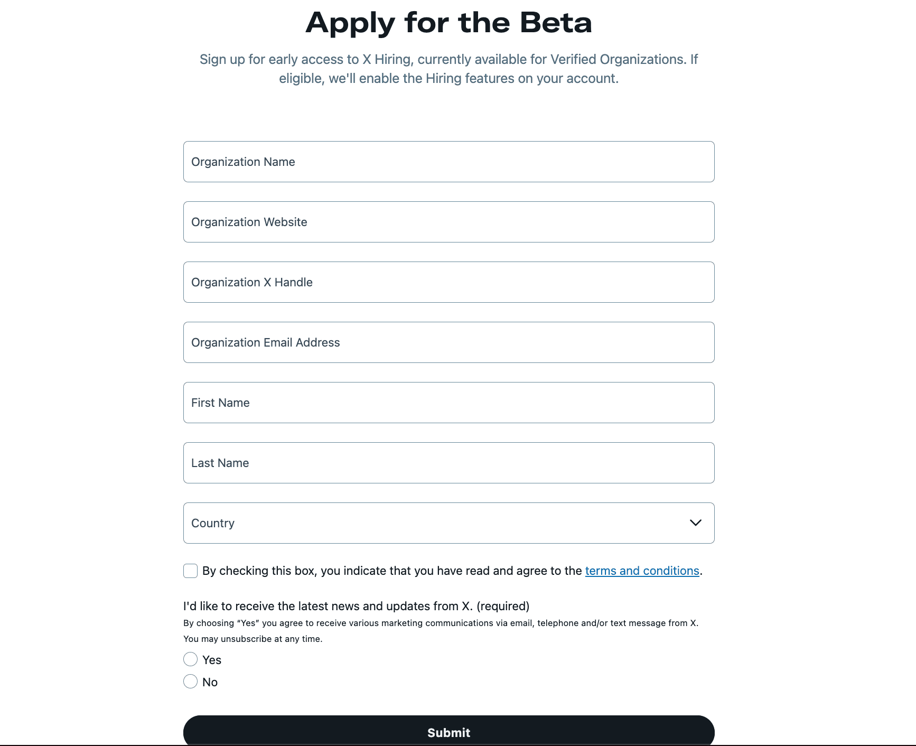Screen dimensions: 916x746
Task: Click the Last Name input field
Action: [x=448, y=462]
